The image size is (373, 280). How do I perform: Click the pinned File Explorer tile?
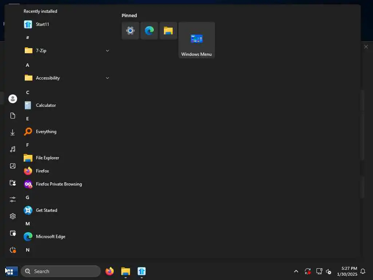click(x=168, y=31)
